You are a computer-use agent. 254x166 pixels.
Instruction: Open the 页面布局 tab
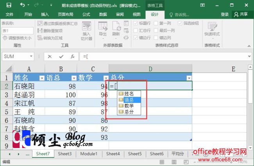point(65,14)
